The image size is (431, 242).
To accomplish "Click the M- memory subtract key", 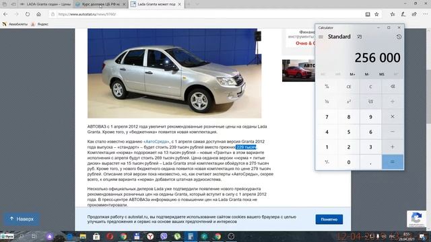I will (366, 74).
